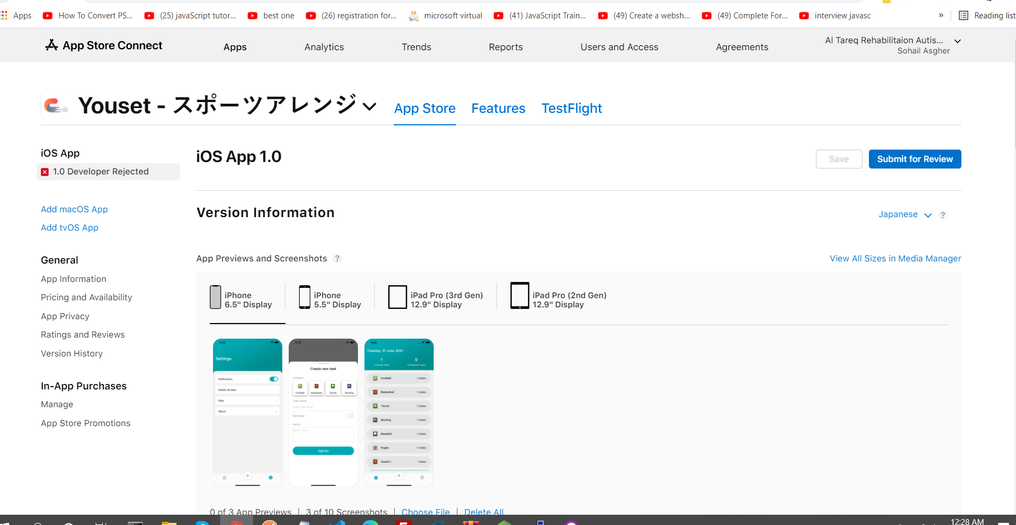Click the Settings screen screenshot thumbnail

pyautogui.click(x=248, y=413)
